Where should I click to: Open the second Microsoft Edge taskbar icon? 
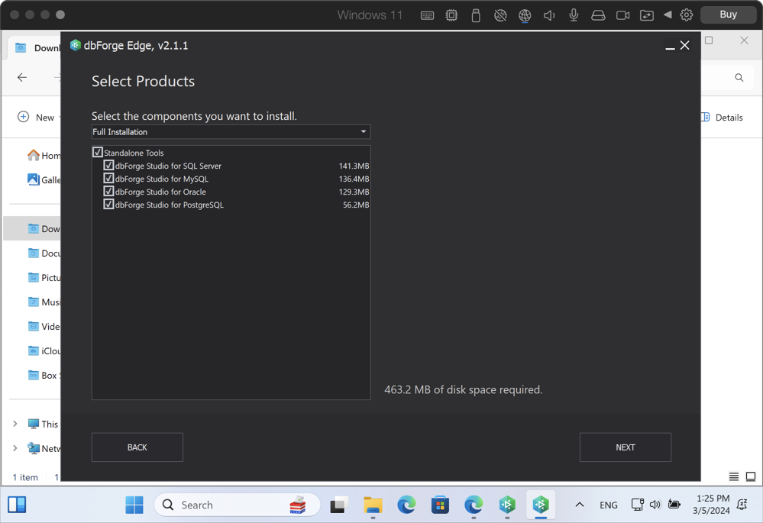(x=474, y=505)
